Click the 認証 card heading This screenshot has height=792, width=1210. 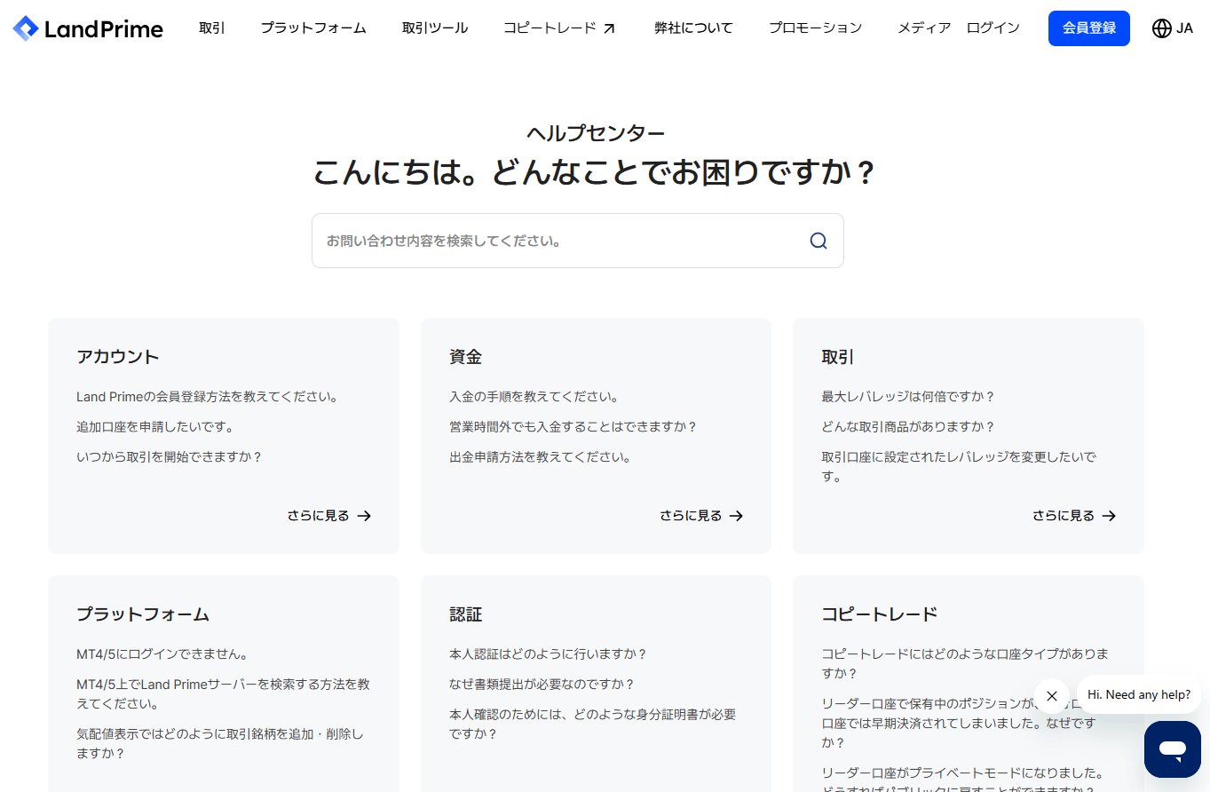(x=466, y=614)
